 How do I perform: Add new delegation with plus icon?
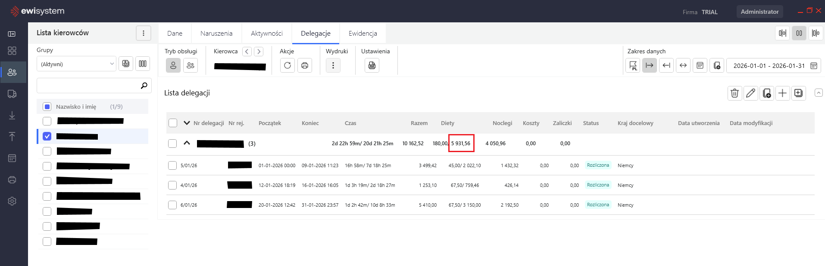click(x=782, y=93)
